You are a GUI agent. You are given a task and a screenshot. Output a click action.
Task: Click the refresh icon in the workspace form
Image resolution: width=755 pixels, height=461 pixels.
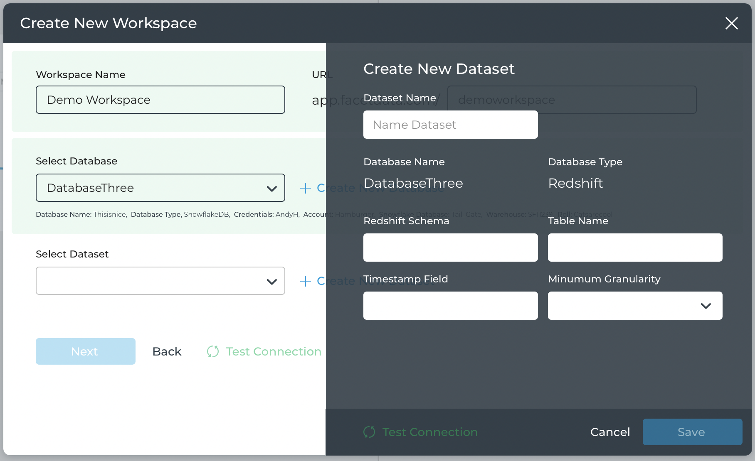pyautogui.click(x=213, y=352)
